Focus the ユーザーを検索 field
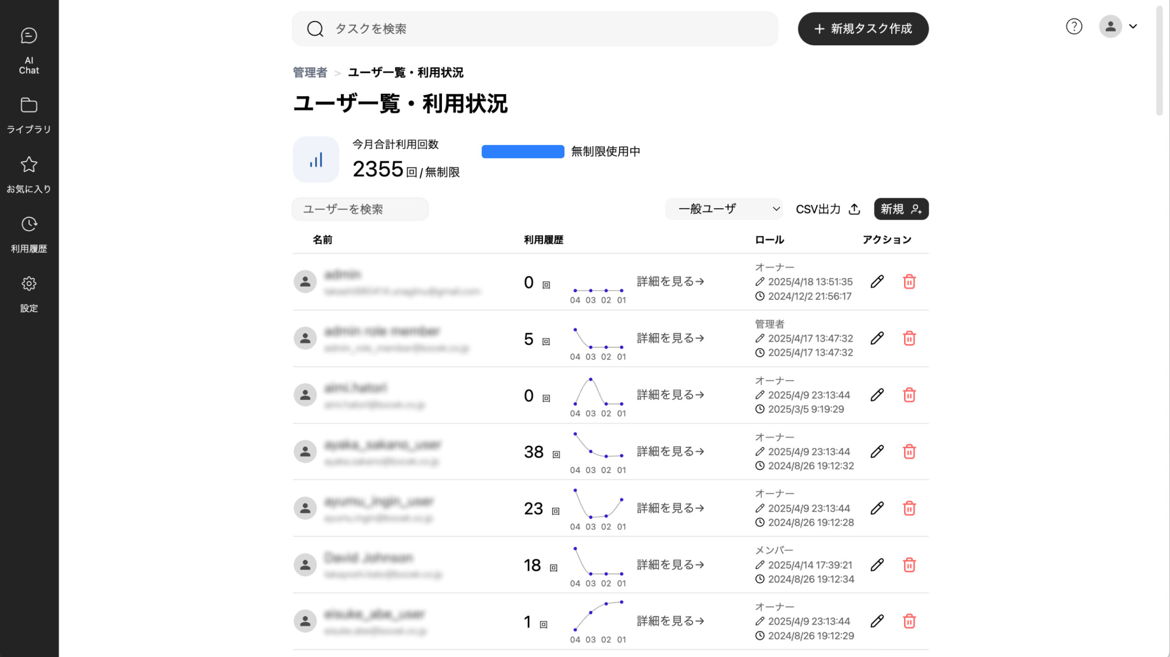The width and height of the screenshot is (1170, 657). 360,209
